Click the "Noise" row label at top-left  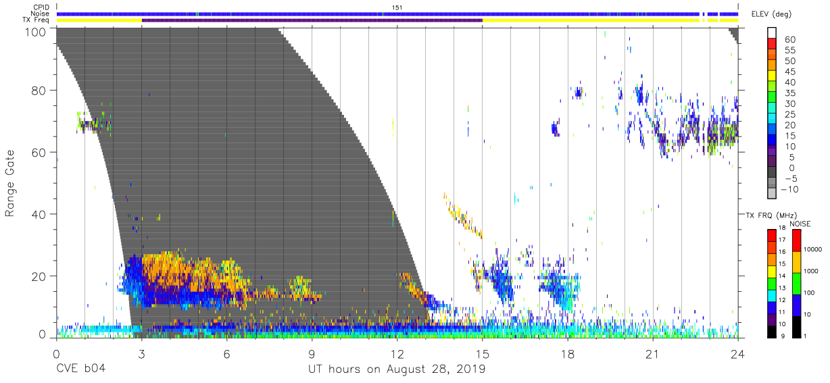(40, 14)
